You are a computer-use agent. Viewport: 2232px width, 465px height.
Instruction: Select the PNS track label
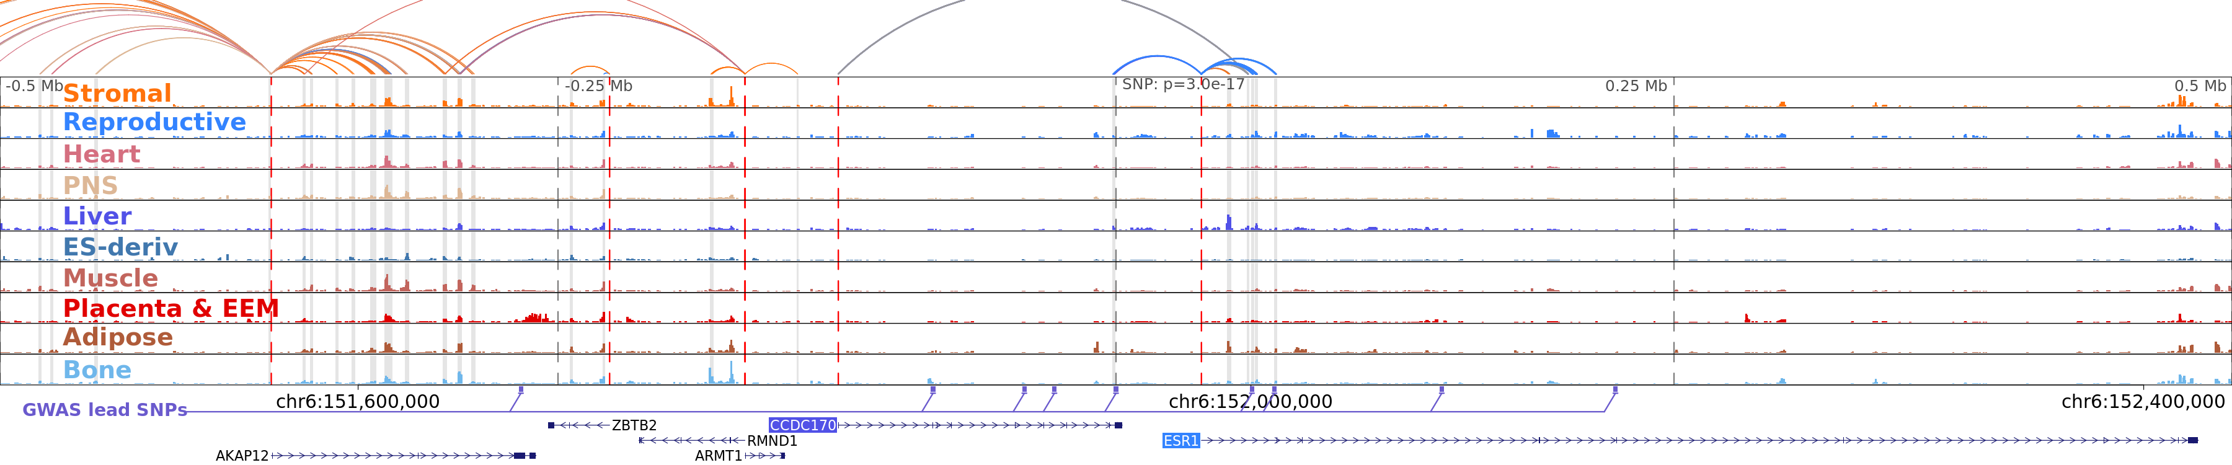point(90,185)
